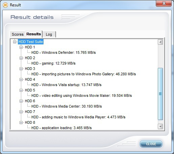174x154 pixels.
Task: Select the HDD 8 label
Action: tap(30, 122)
